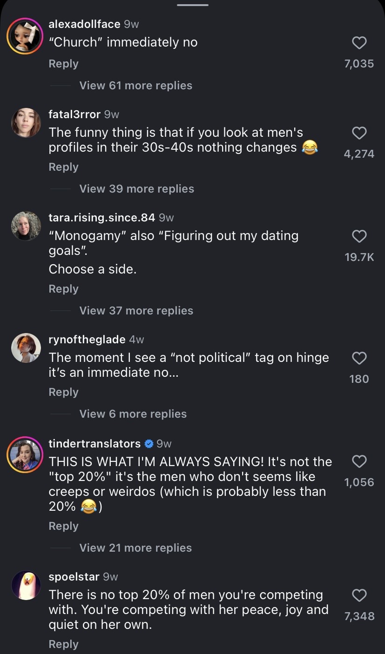Expand "View 39 more replies"
385x654 pixels.
[136, 189]
